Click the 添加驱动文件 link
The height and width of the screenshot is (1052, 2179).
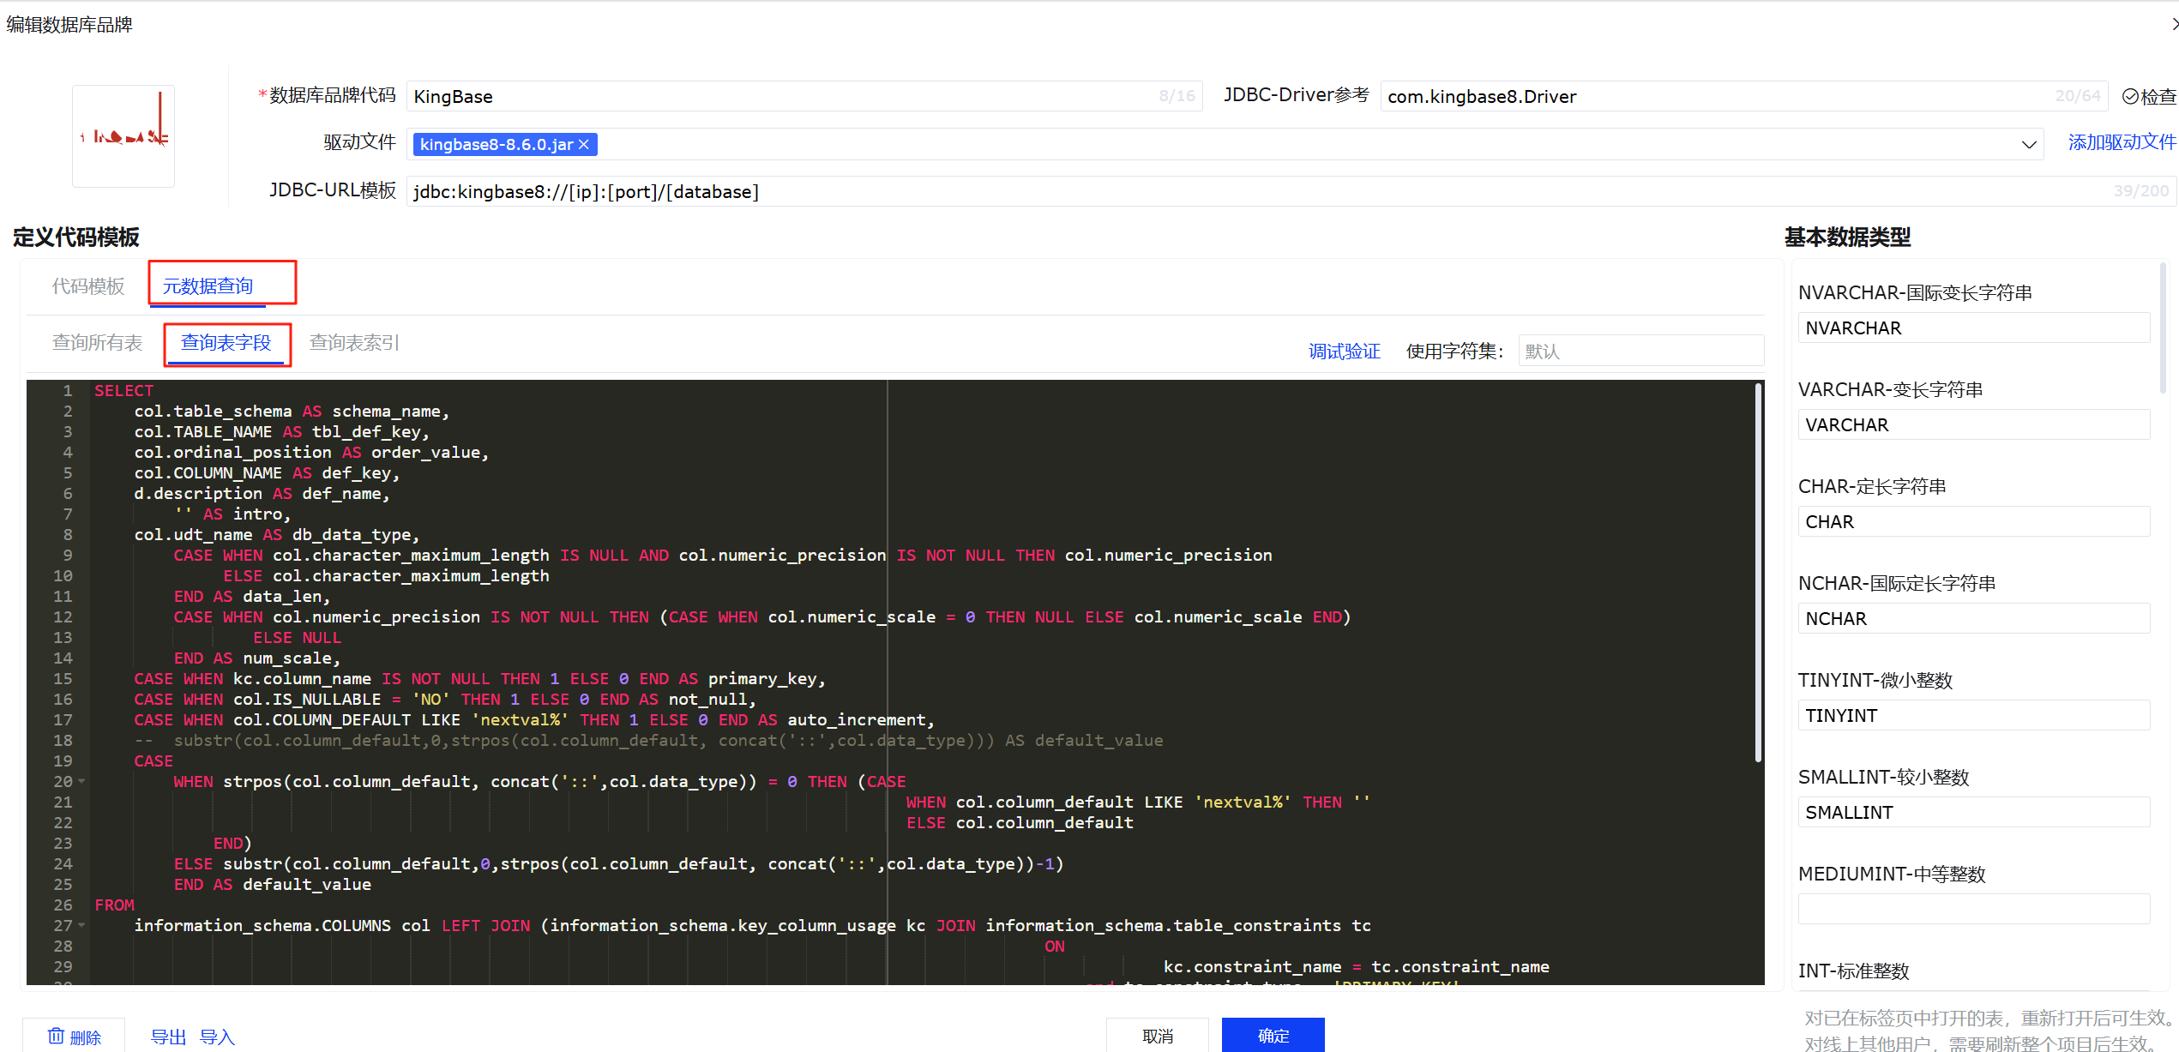coord(2122,142)
